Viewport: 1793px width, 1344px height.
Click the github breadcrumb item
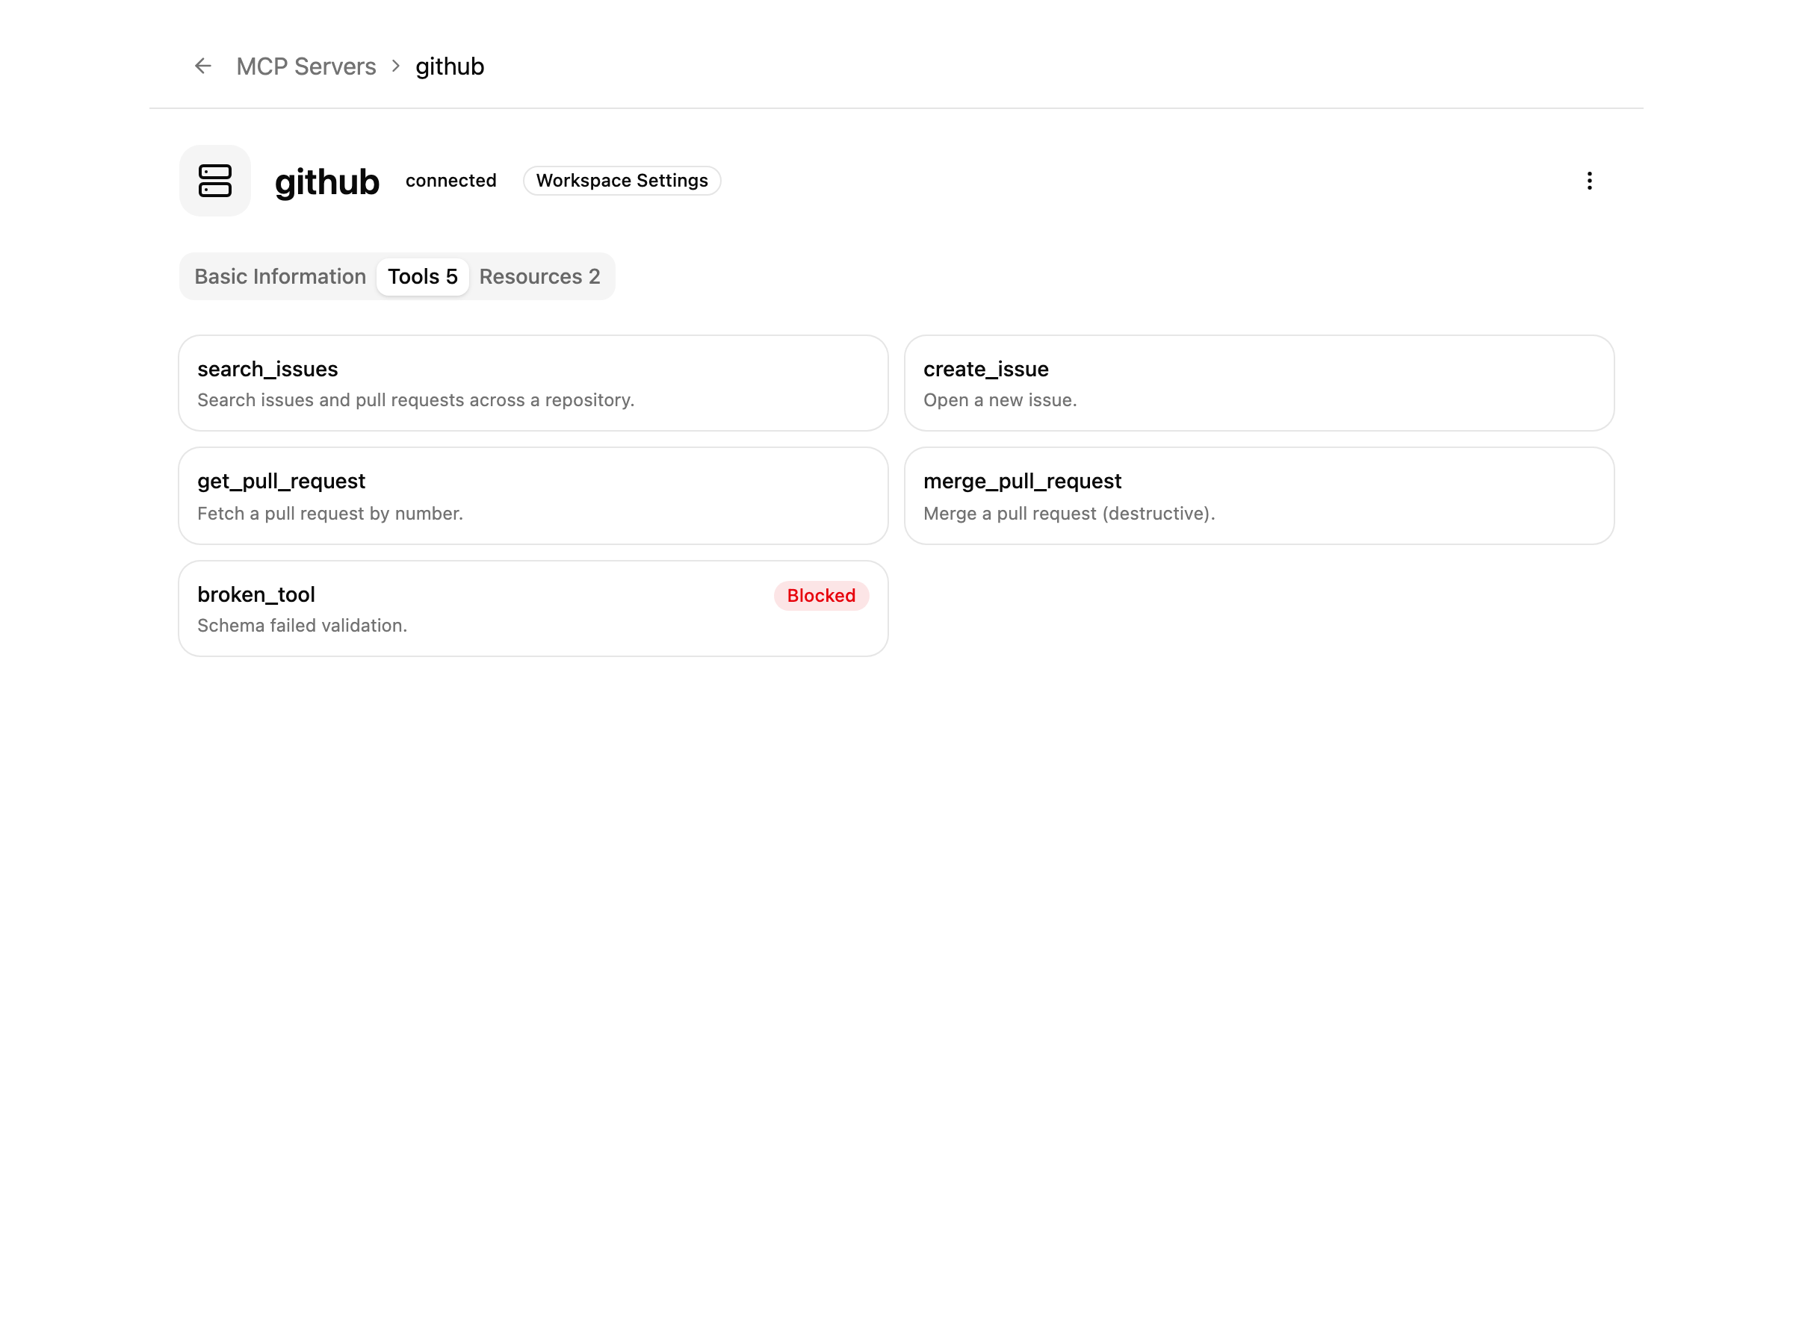pyautogui.click(x=450, y=66)
